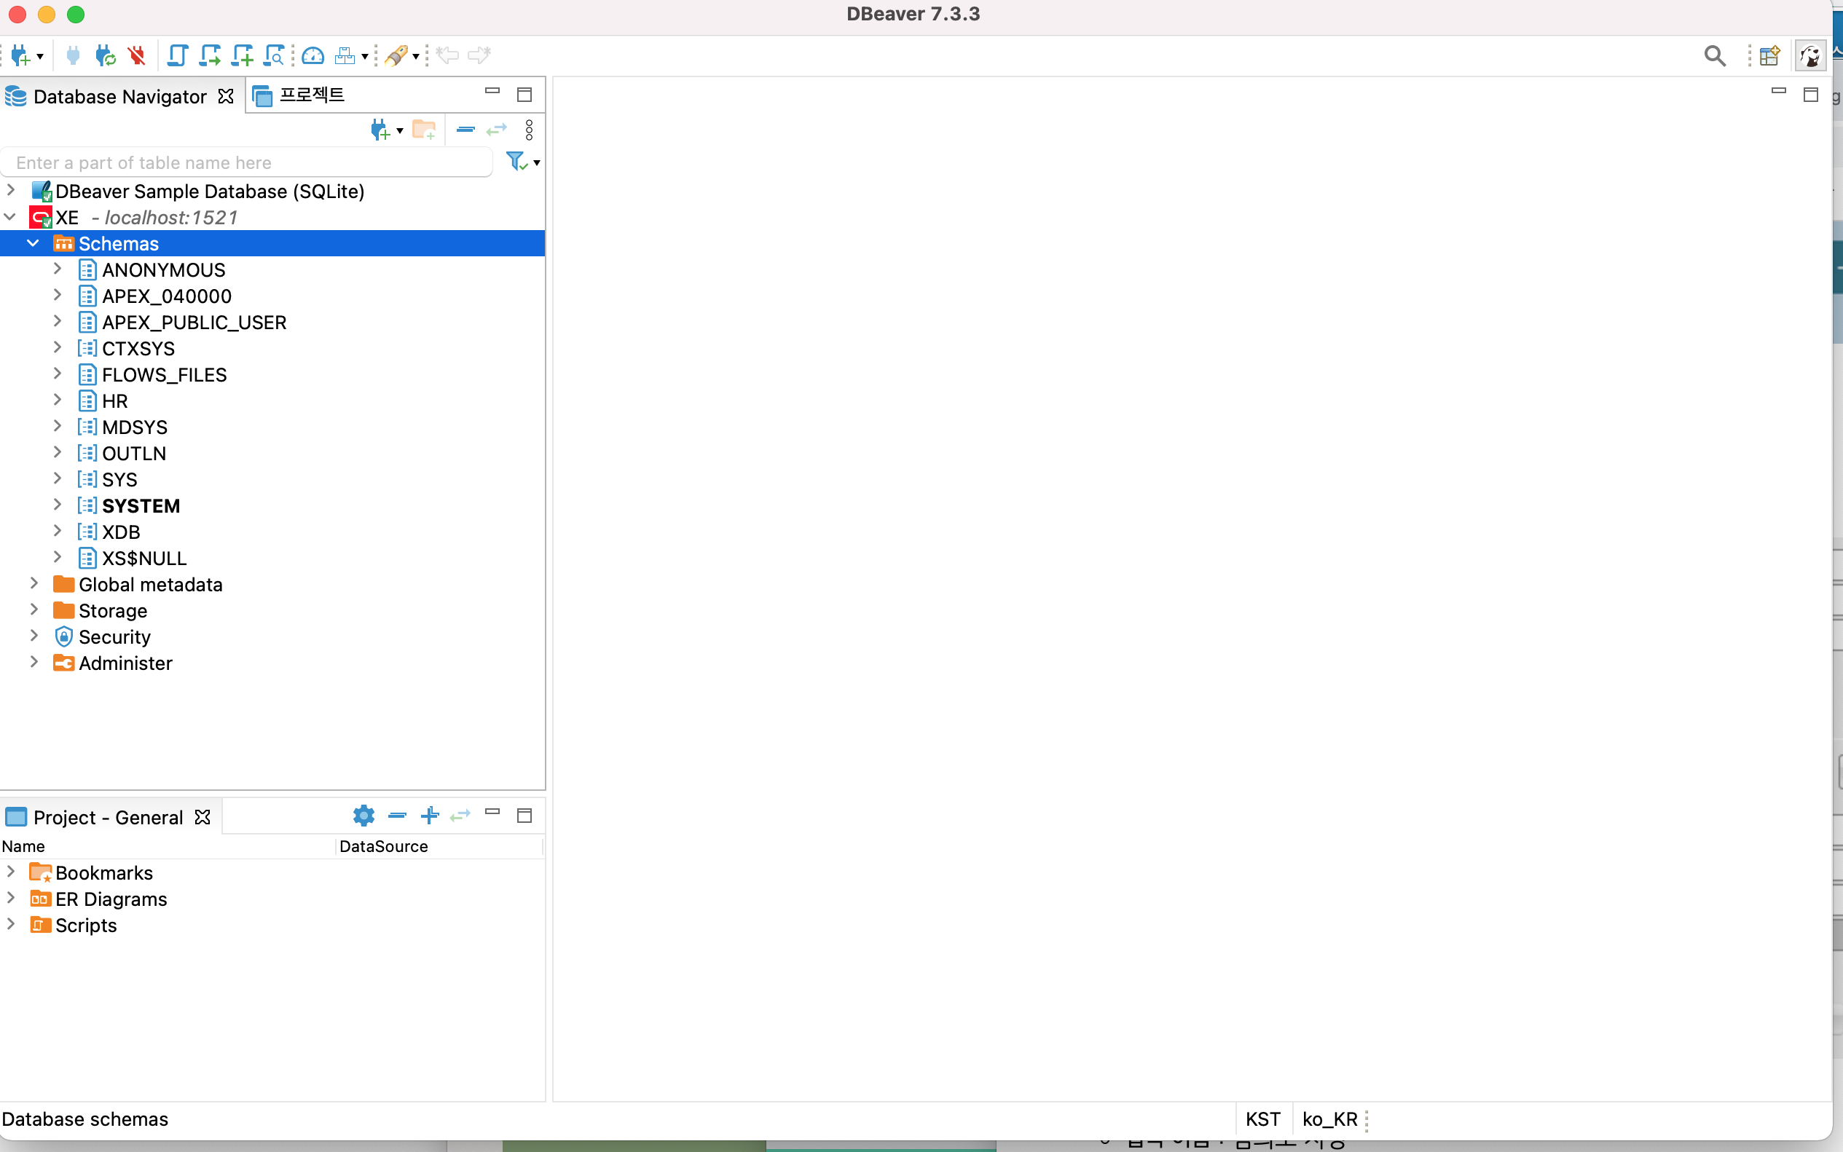Click the red Disconnect plug icon
This screenshot has width=1843, height=1152.
[x=137, y=55]
